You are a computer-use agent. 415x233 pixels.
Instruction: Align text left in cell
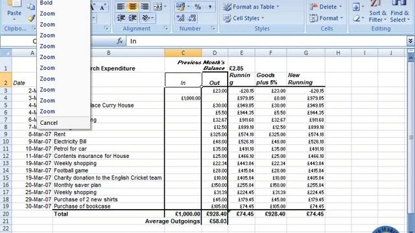pyautogui.click(x=121, y=6)
